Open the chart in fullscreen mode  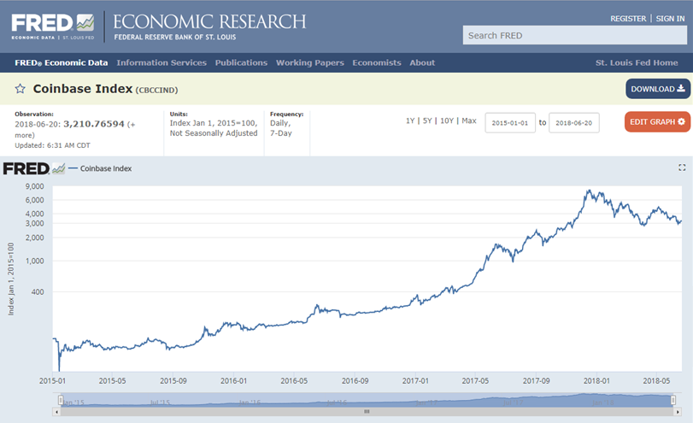(x=682, y=167)
